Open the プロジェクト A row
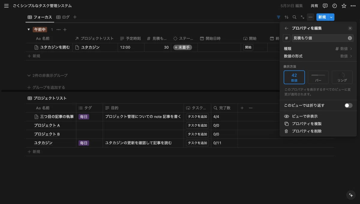The width and height of the screenshot is (360, 204). click(47, 126)
